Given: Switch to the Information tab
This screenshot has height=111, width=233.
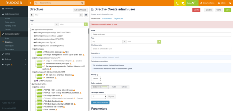Looking at the screenshot, I should (x=96, y=19).
